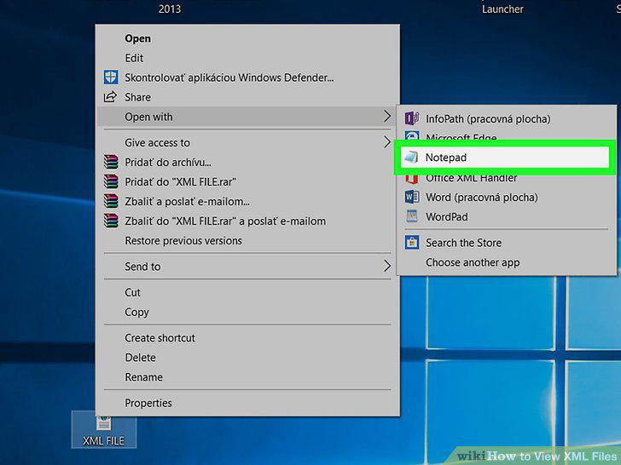
Task: Select Restore previous versions
Action: tap(247, 240)
